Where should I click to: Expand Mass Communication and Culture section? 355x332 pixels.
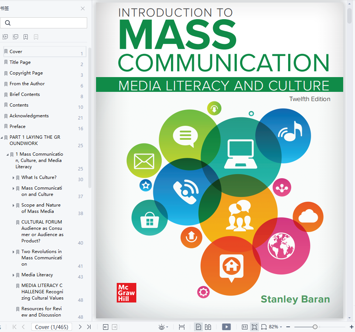(x=13, y=189)
